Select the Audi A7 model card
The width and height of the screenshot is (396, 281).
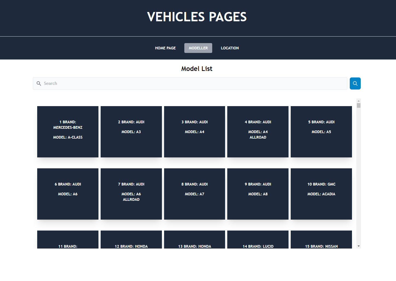(x=194, y=194)
